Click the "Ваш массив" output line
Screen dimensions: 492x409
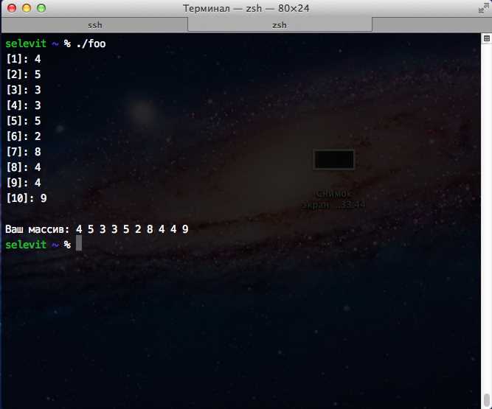[x=97, y=229]
